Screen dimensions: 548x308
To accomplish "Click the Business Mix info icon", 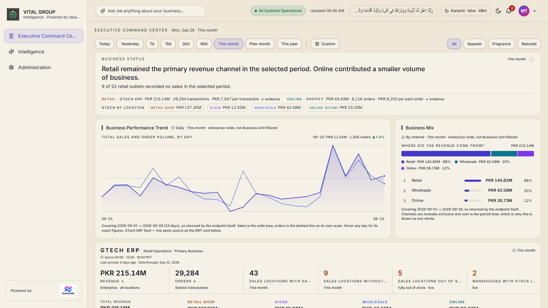I will (x=403, y=137).
